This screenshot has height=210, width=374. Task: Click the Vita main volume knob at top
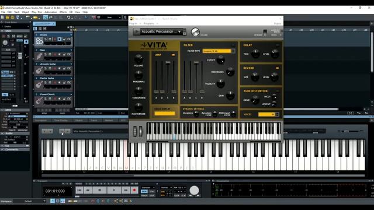coord(195,32)
